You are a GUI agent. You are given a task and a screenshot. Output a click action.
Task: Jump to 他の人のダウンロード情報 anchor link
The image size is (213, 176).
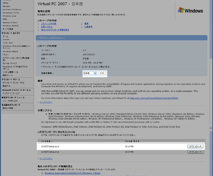point(55,30)
